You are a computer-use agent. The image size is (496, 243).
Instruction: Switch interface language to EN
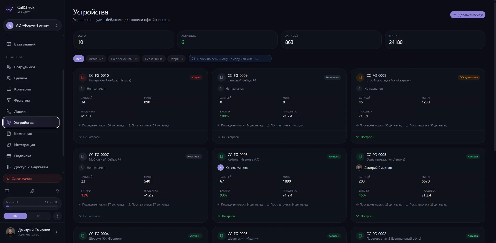(x=39, y=216)
